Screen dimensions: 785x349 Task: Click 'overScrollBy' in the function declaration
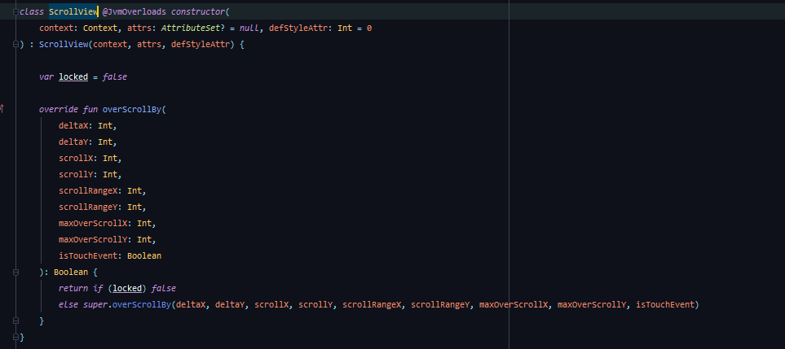pyautogui.click(x=132, y=109)
